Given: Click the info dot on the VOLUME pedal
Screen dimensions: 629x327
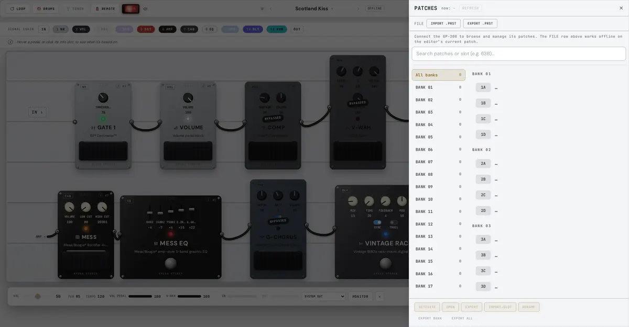Looking at the screenshot, I should click(x=203, y=86).
